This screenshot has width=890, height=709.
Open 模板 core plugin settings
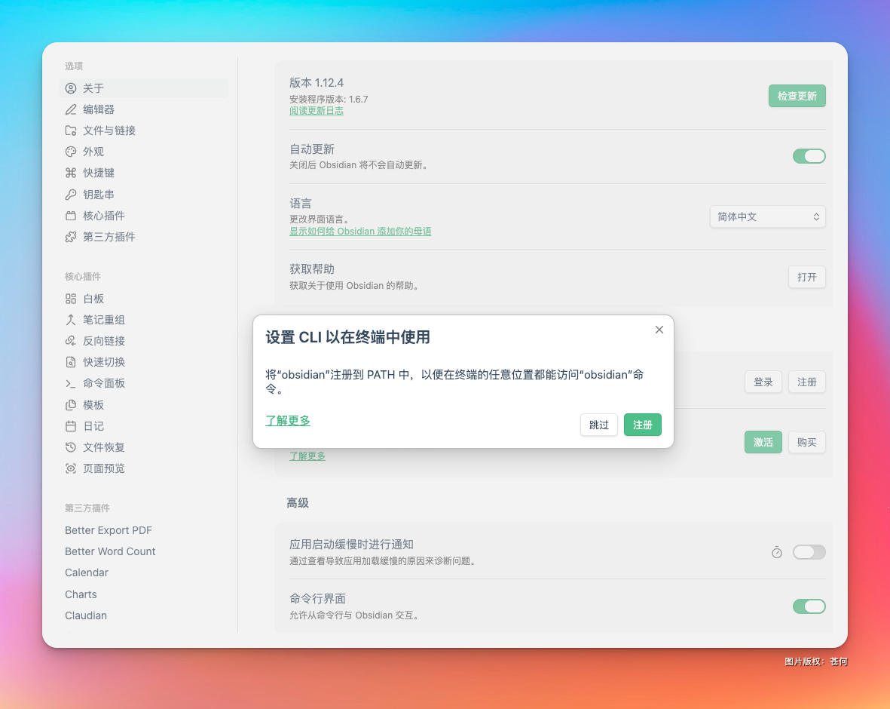[x=93, y=405]
